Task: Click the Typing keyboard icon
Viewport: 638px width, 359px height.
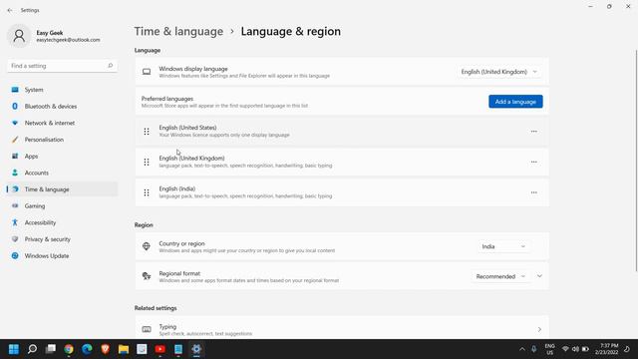Action: (147, 329)
